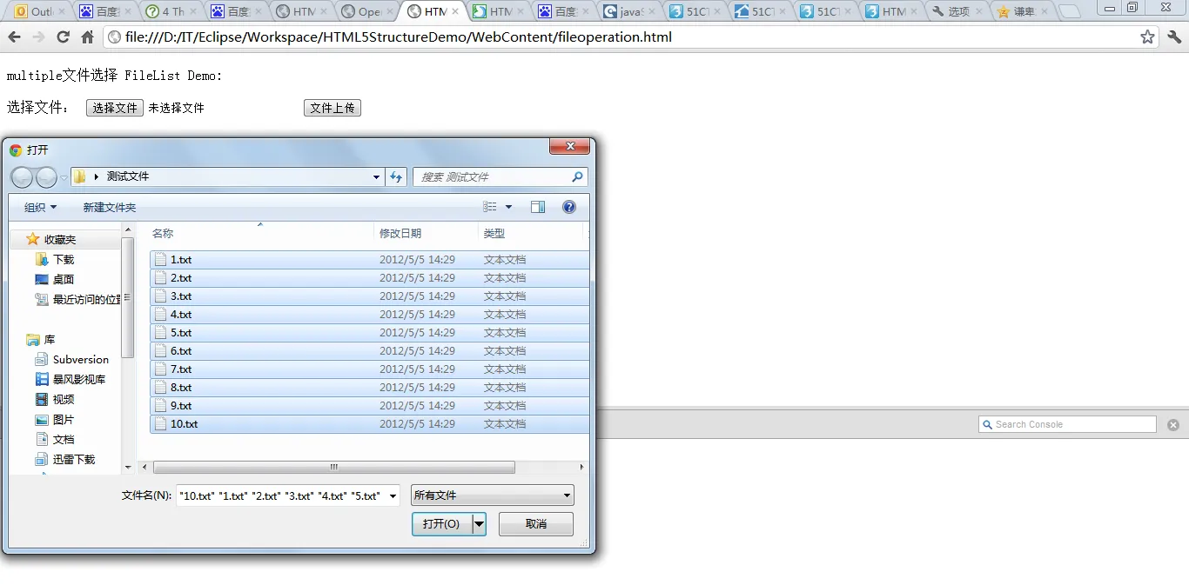
Task: Expand address path dropdown arrow
Action: (x=376, y=176)
